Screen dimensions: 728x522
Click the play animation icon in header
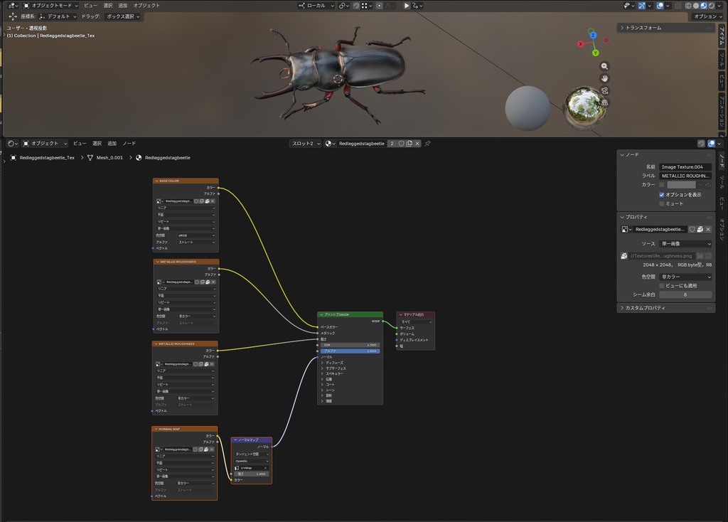point(406,6)
